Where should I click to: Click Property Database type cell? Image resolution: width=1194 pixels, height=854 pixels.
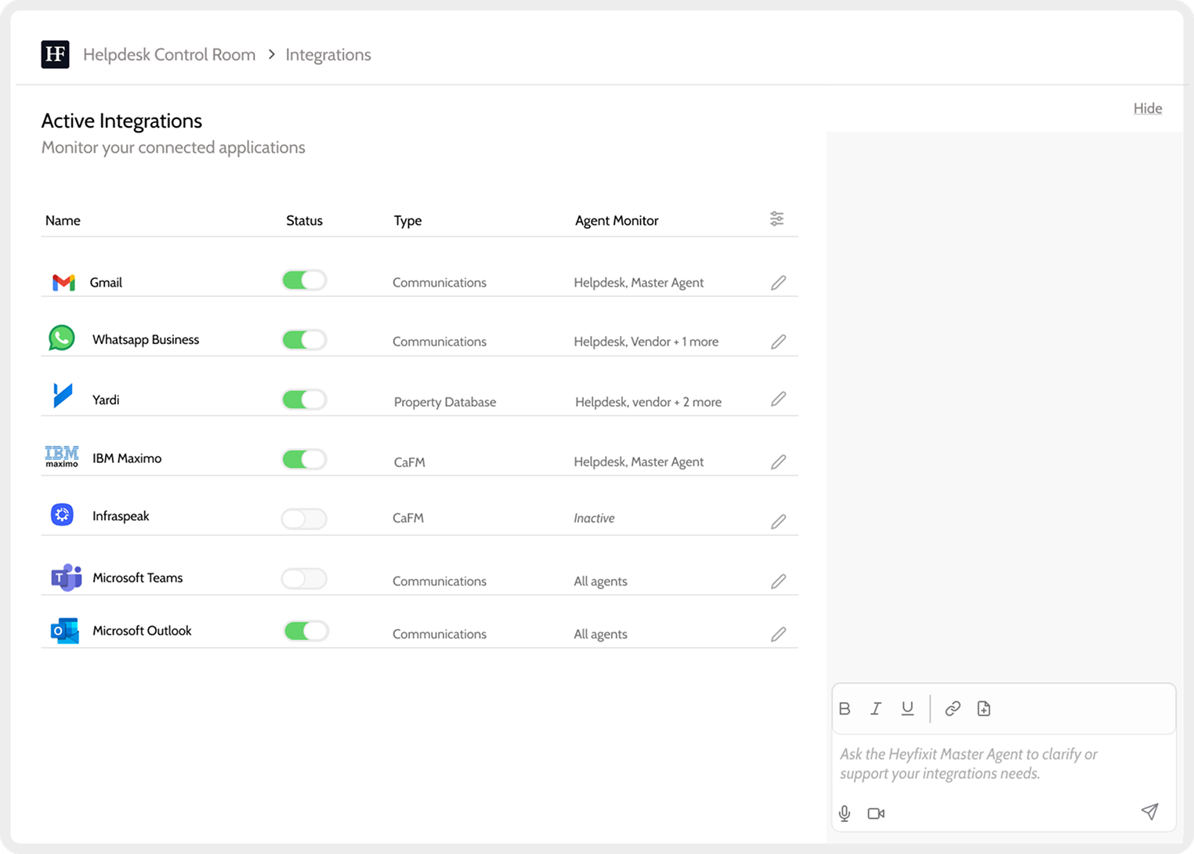point(445,402)
